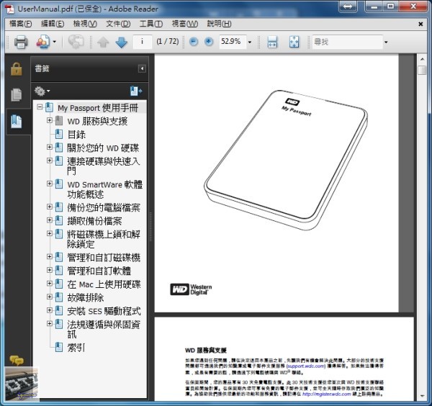The width and height of the screenshot is (432, 406).
Task: Click the scrollbar up arrow
Action: 422,59
